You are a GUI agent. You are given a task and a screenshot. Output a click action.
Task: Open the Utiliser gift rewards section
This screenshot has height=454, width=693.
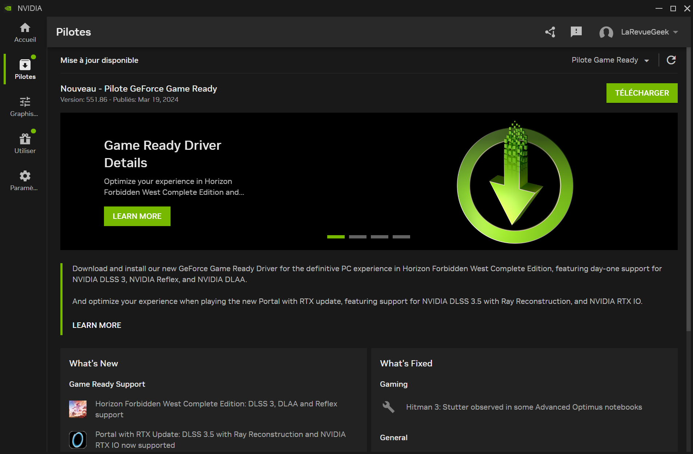pyautogui.click(x=25, y=144)
